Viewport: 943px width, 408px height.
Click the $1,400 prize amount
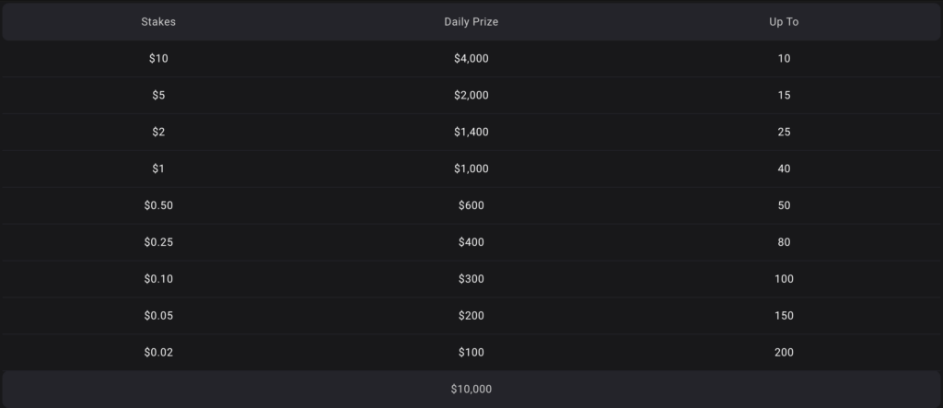pyautogui.click(x=471, y=132)
